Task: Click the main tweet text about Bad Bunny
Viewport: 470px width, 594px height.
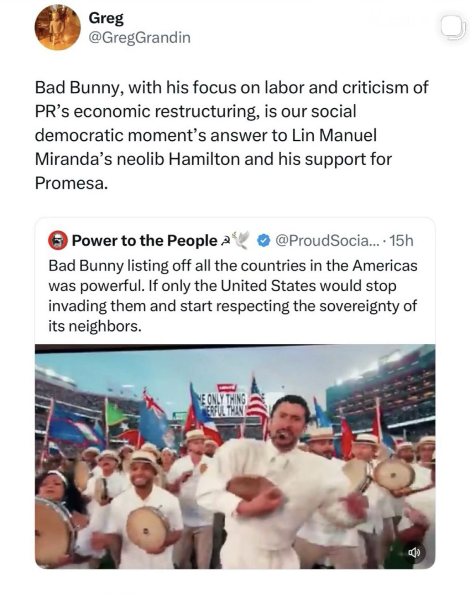Action: click(231, 135)
